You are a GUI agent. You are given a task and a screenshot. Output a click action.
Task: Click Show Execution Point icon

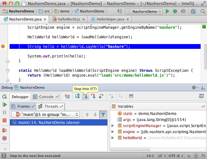click(67, 96)
